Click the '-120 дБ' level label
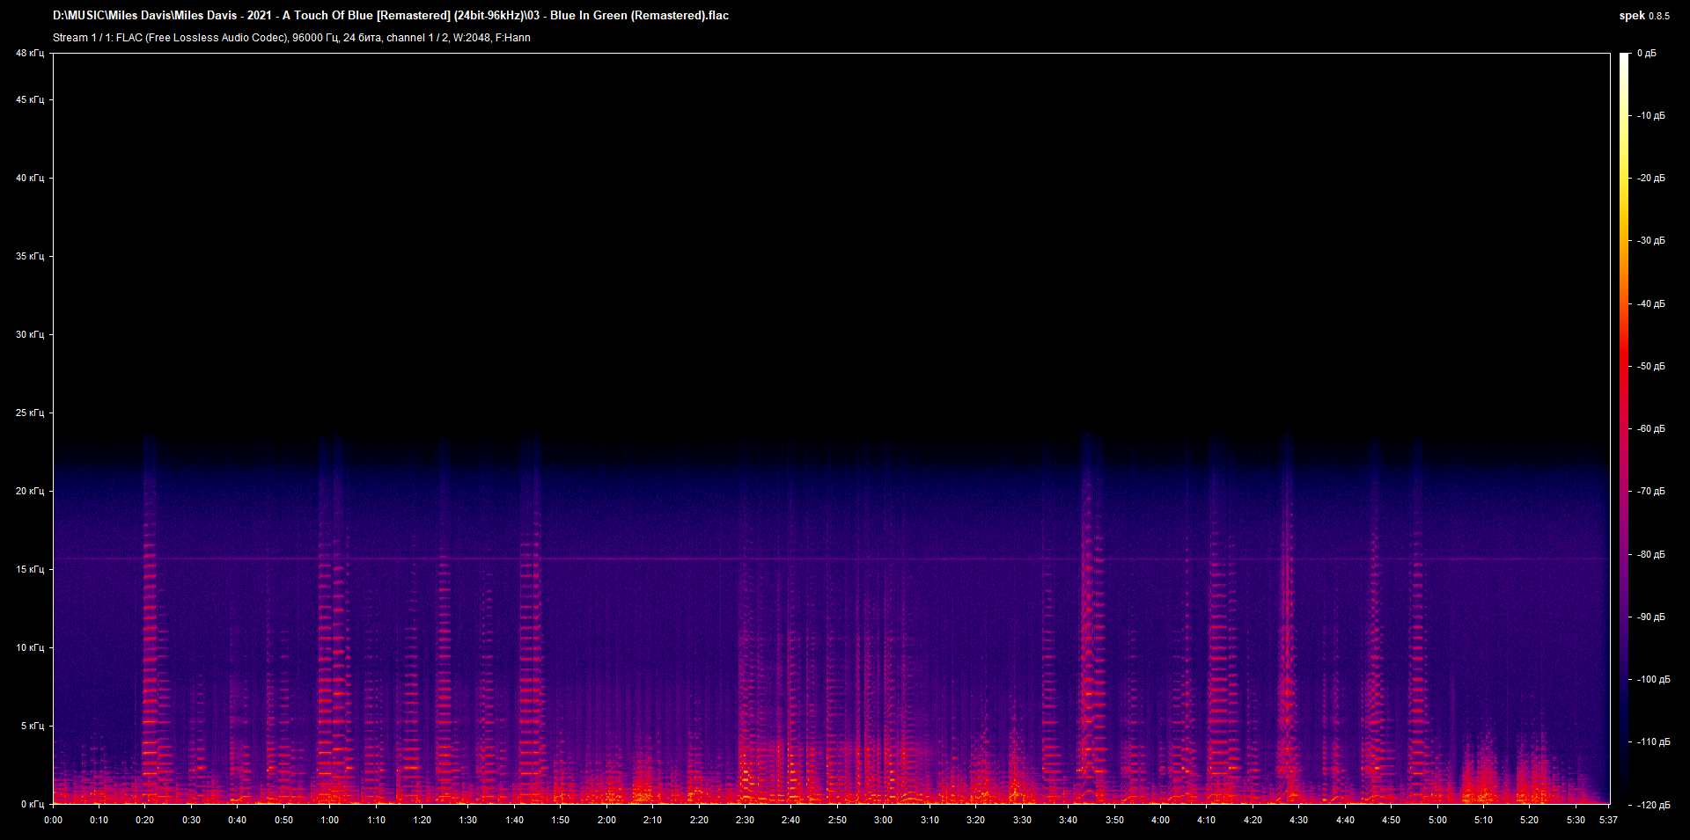The width and height of the screenshot is (1690, 840). pos(1654,806)
